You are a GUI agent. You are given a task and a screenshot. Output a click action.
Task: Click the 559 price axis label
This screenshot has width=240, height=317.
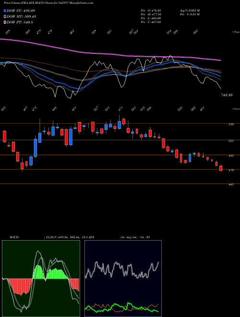coord(231,124)
